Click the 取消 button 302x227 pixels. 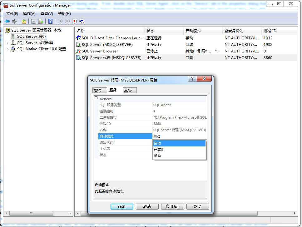147,207
